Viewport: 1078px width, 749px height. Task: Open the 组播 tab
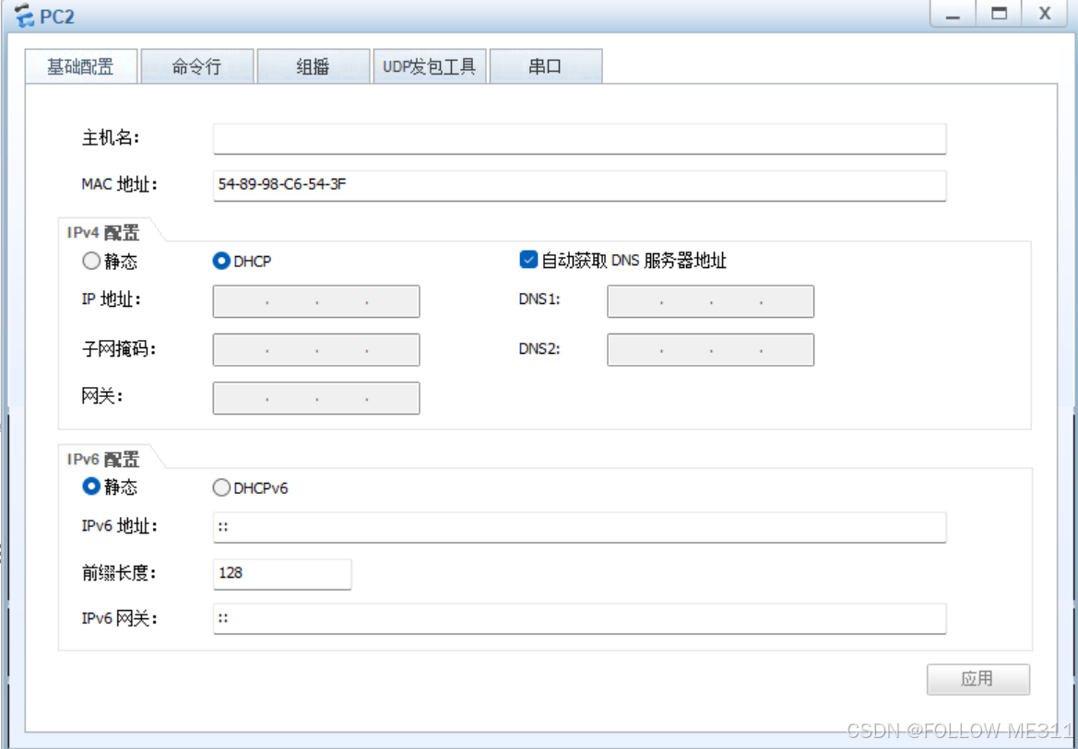click(314, 66)
